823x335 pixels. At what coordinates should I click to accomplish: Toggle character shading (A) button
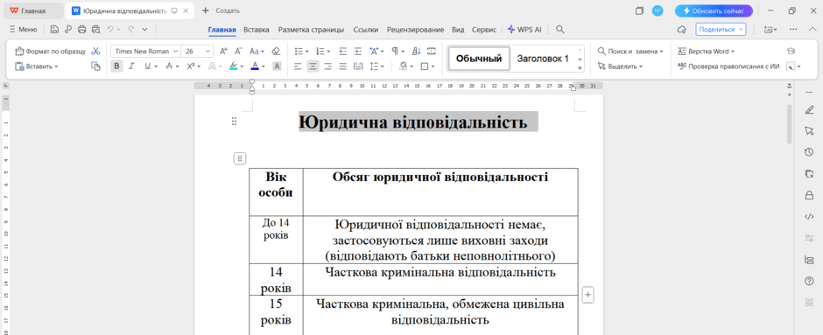tap(277, 66)
